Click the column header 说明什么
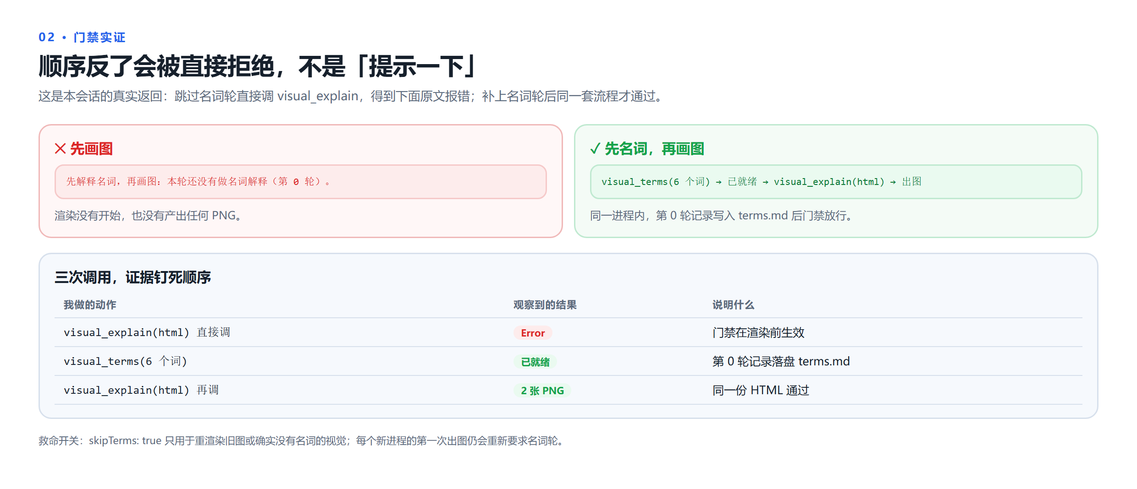Image resolution: width=1137 pixels, height=489 pixels. (733, 305)
